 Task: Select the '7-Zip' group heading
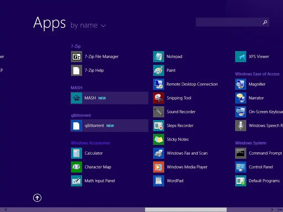click(x=76, y=46)
